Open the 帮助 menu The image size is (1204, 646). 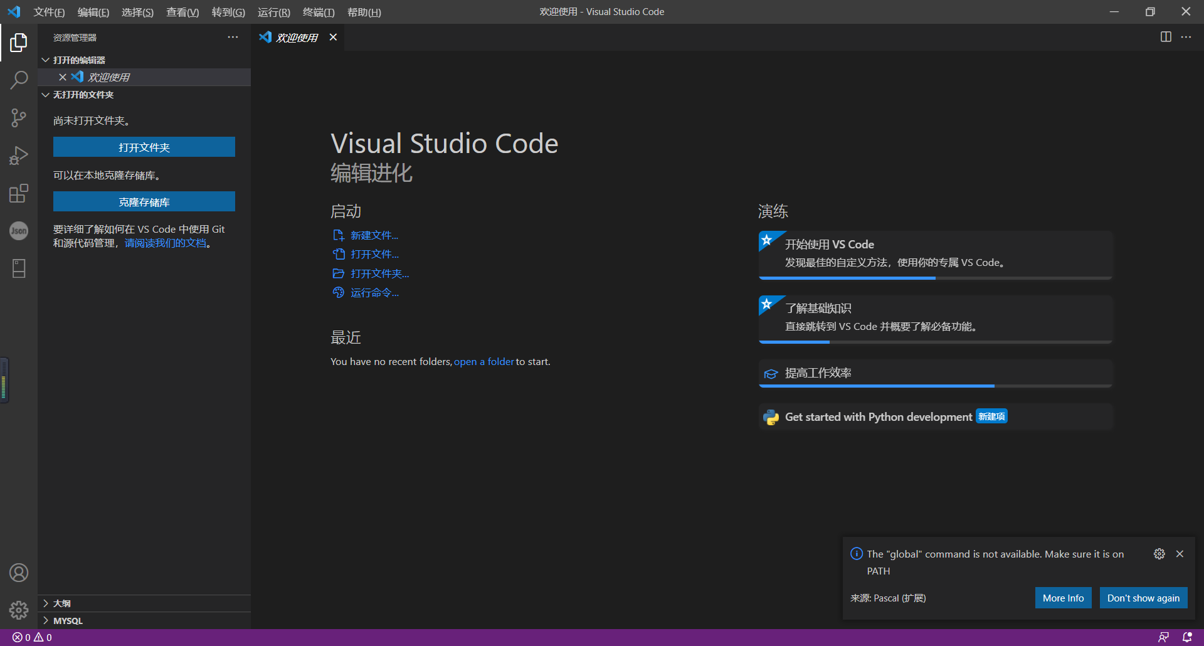coord(364,12)
